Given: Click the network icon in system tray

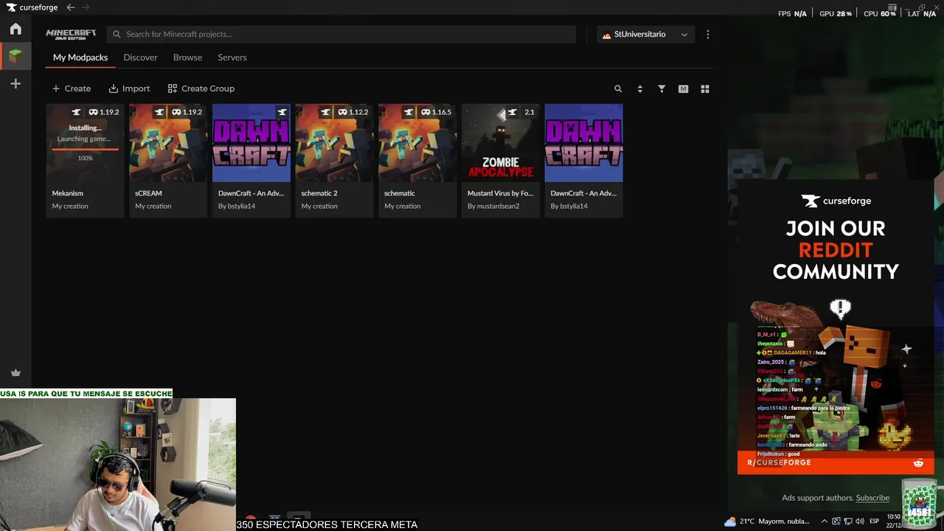Looking at the screenshot, I should 848,521.
